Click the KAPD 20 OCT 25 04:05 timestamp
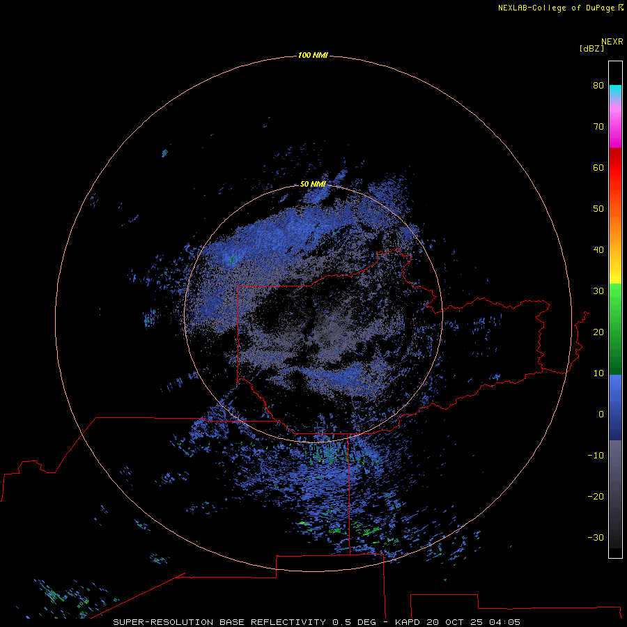Viewport: 627px width, 627px height. click(x=458, y=622)
